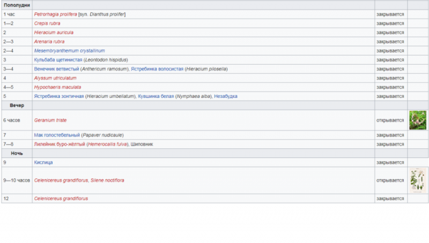Open the Hypochaeris maculata link
The image size is (429, 243).
pos(57,87)
